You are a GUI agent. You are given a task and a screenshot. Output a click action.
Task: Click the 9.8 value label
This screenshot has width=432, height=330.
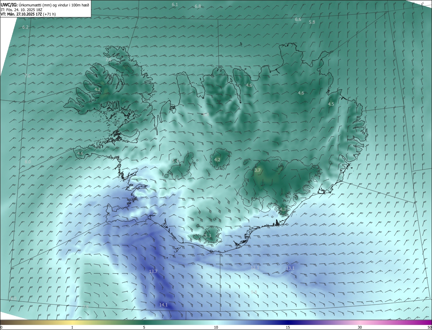254,292
